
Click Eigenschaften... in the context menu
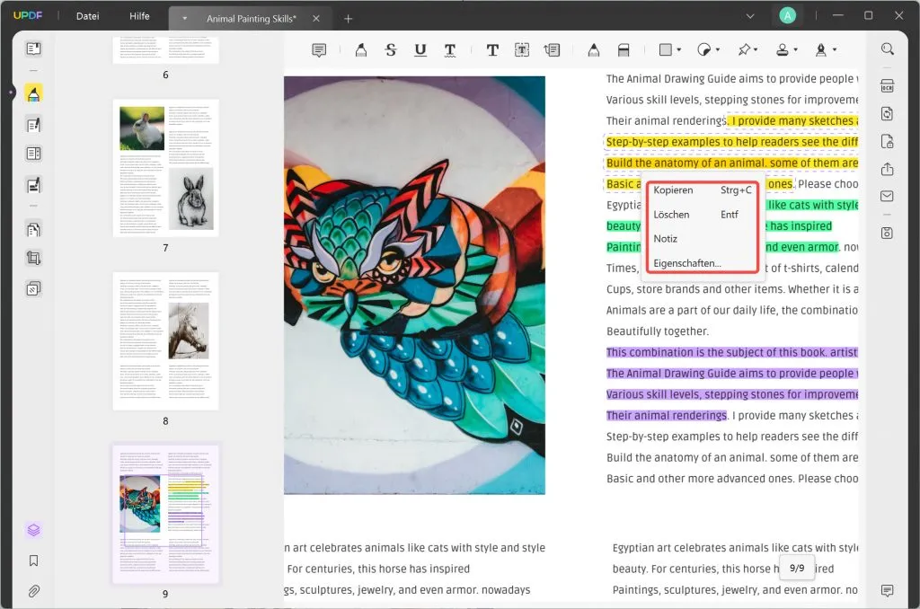[x=687, y=263]
